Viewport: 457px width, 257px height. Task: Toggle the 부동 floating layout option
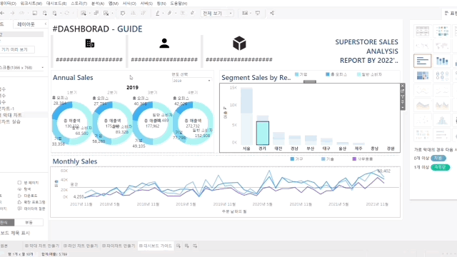(x=29, y=223)
